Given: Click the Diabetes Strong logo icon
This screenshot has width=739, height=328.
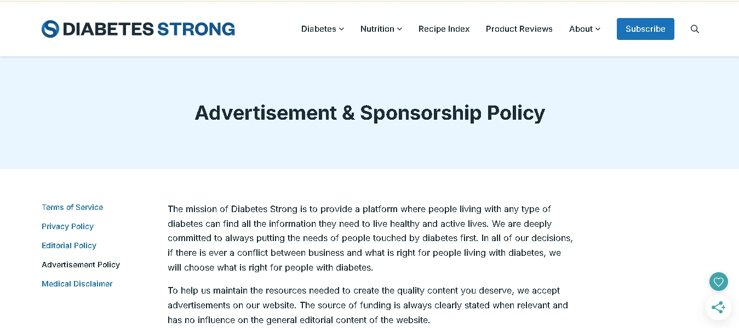Looking at the screenshot, I should tap(50, 28).
